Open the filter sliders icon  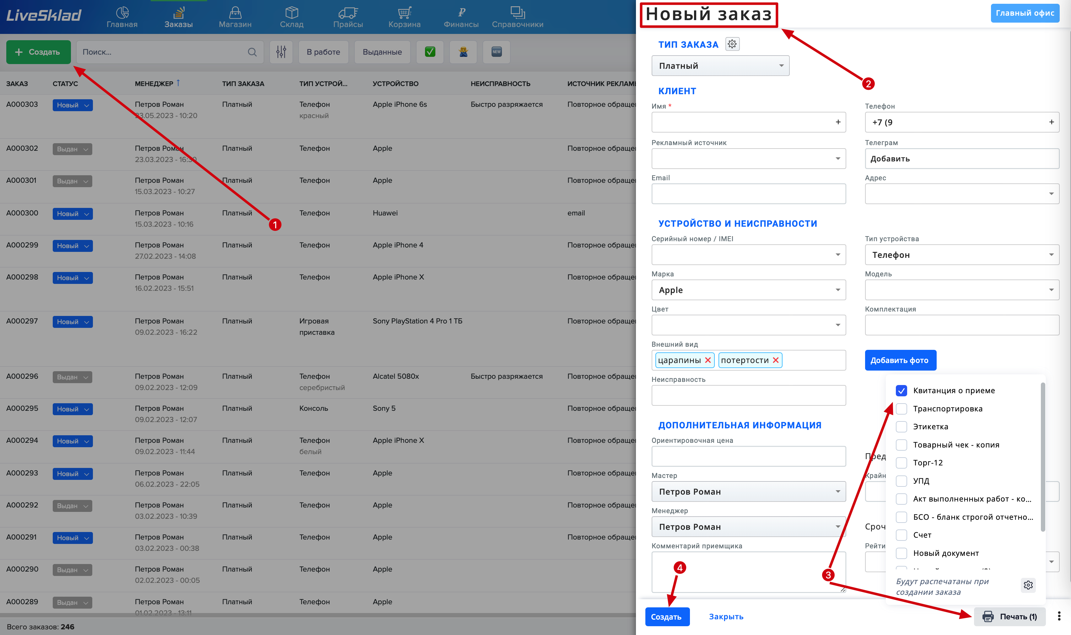[281, 52]
